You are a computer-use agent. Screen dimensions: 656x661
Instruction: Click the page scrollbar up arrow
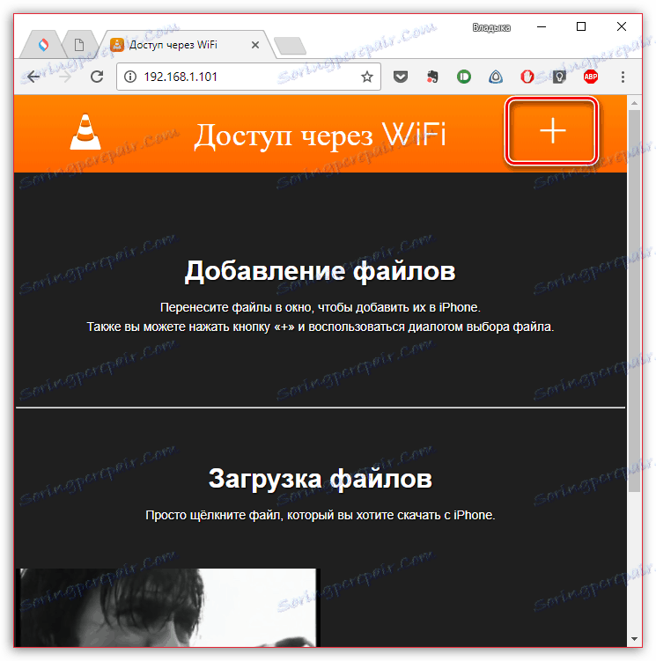[x=634, y=103]
